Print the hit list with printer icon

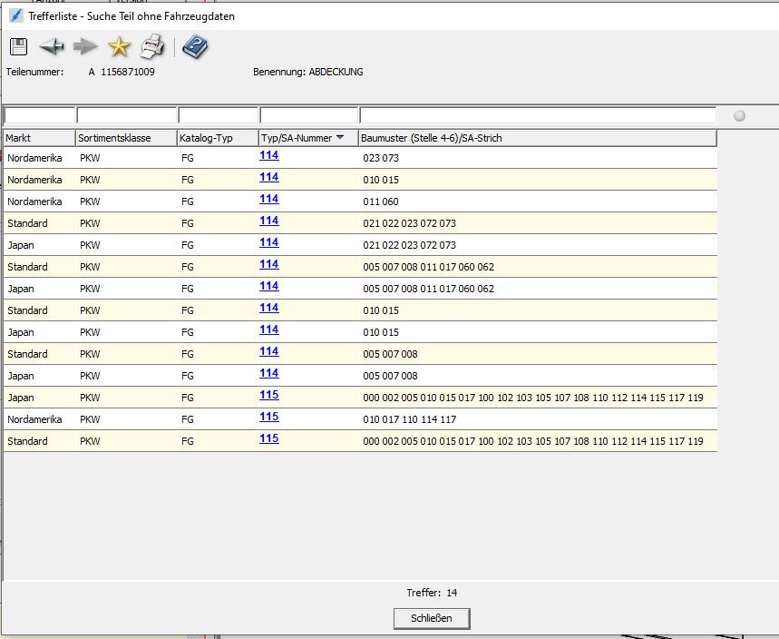[152, 46]
